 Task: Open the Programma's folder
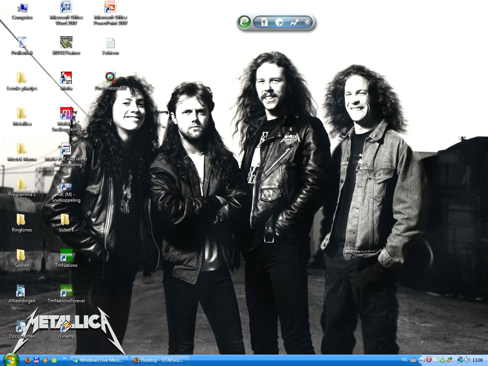click(x=22, y=188)
